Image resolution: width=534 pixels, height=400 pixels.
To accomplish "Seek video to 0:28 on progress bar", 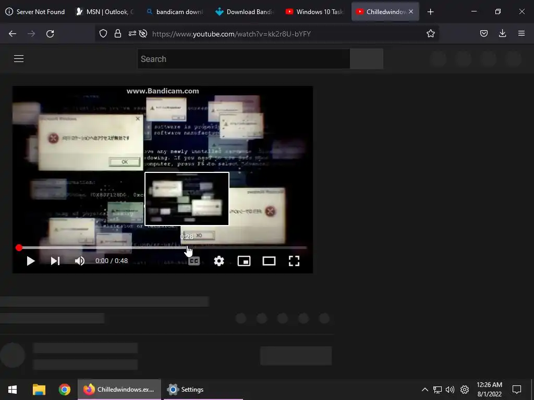I will pyautogui.click(x=187, y=247).
